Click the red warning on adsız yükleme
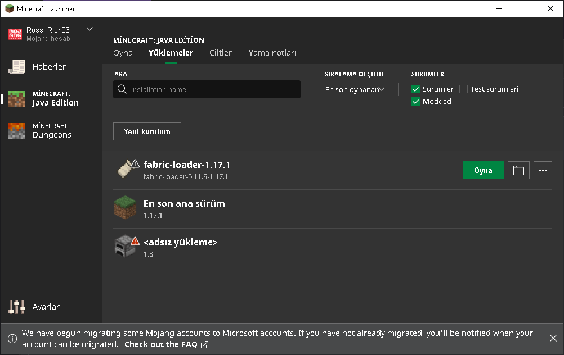This screenshot has height=355, width=564. 135,241
